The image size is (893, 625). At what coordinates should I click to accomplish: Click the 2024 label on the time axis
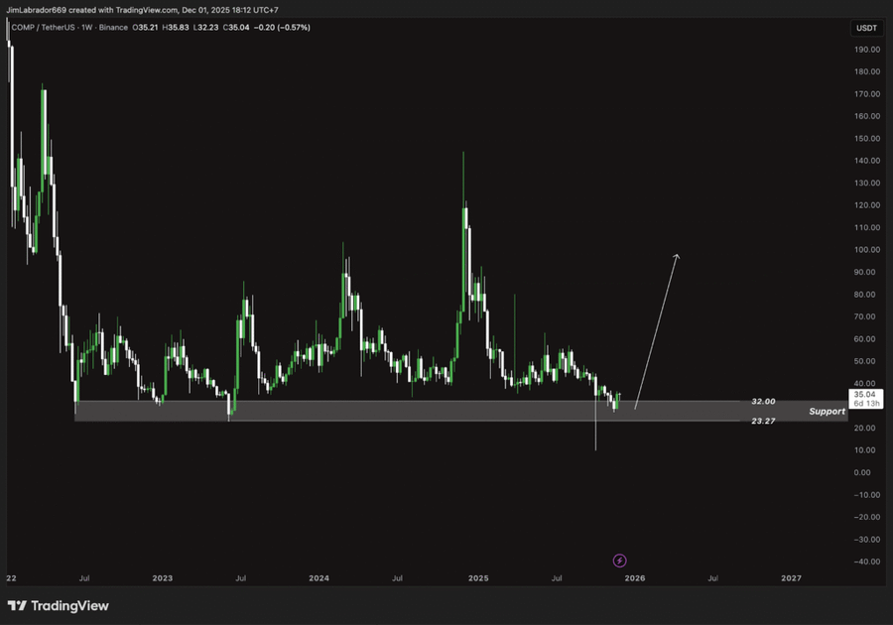[319, 577]
